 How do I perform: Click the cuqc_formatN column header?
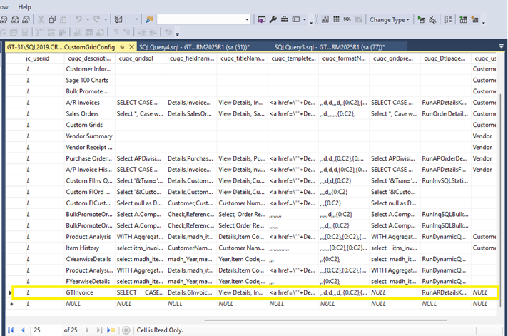342,58
